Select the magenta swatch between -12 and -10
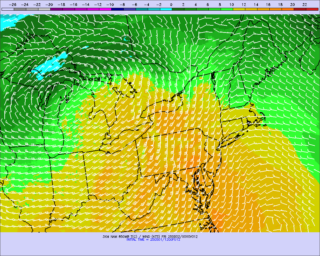 [105, 9]
